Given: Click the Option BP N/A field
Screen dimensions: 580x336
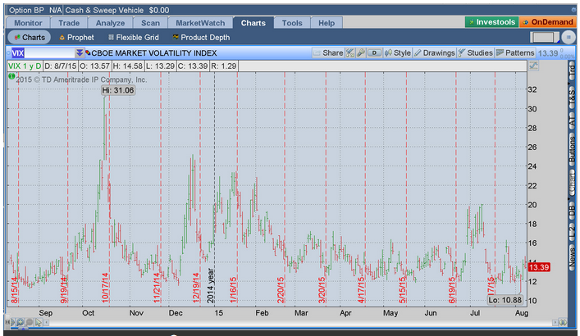Looking at the screenshot, I should pos(35,10).
